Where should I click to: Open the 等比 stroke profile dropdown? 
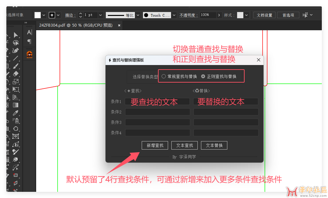[138, 15]
